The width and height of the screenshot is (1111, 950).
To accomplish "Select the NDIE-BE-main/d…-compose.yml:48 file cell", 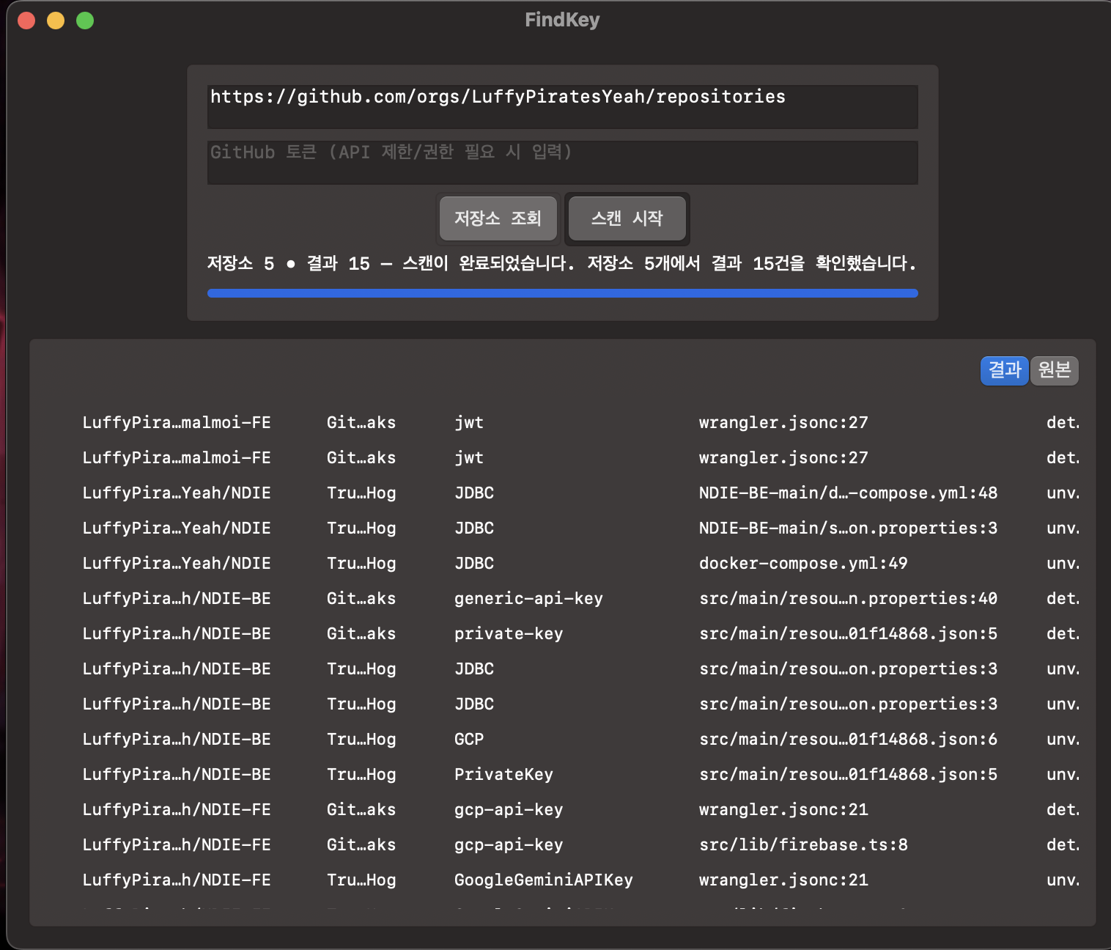I will pos(848,493).
